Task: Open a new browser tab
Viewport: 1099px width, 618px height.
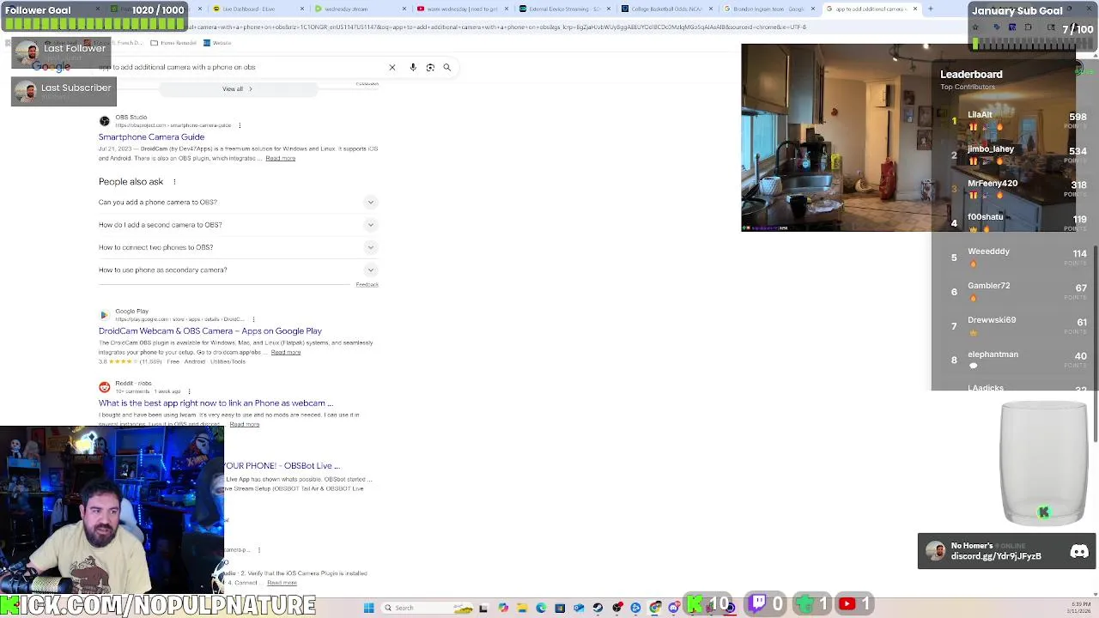Action: click(932, 9)
